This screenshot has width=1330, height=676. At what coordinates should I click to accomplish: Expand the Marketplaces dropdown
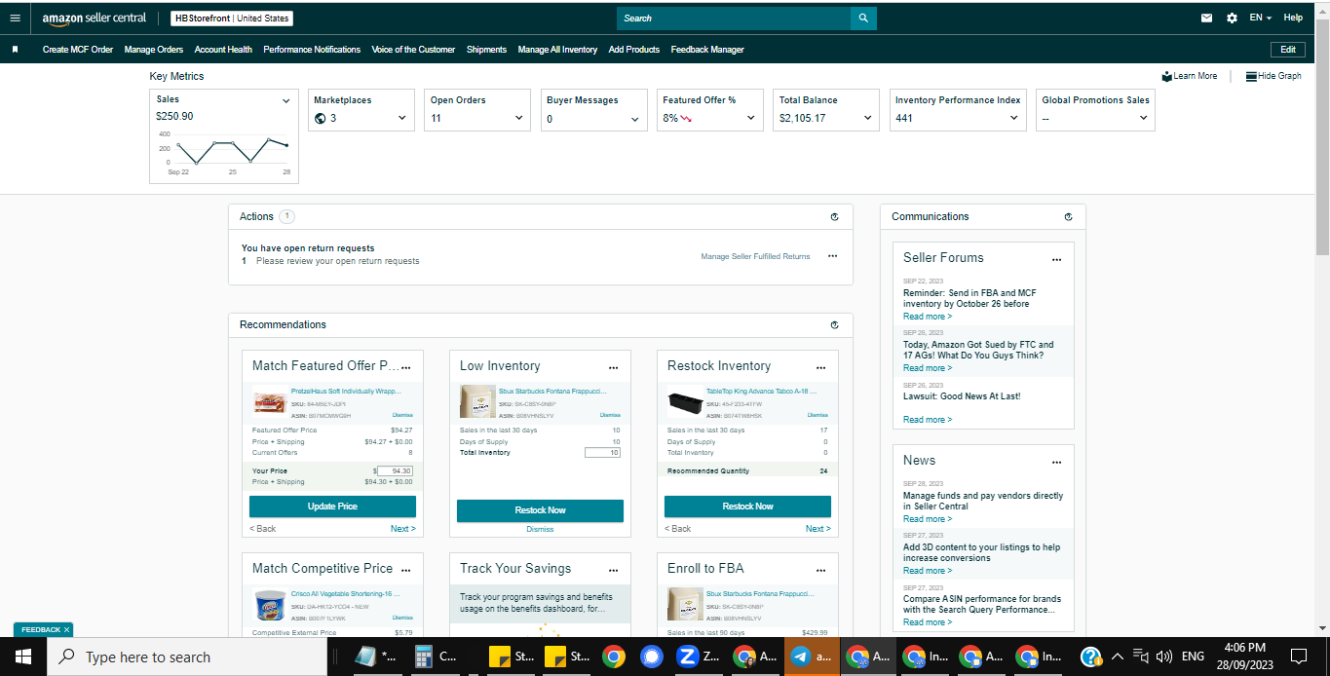point(402,119)
